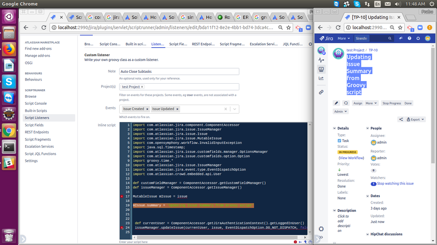This screenshot has height=245, width=437.
Task: Switch to the REST Endpoi... tab
Action: [x=203, y=44]
